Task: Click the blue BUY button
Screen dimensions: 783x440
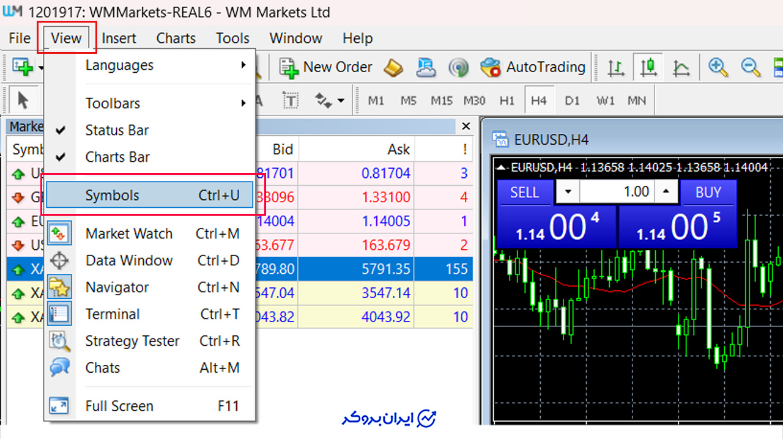Action: click(x=708, y=193)
